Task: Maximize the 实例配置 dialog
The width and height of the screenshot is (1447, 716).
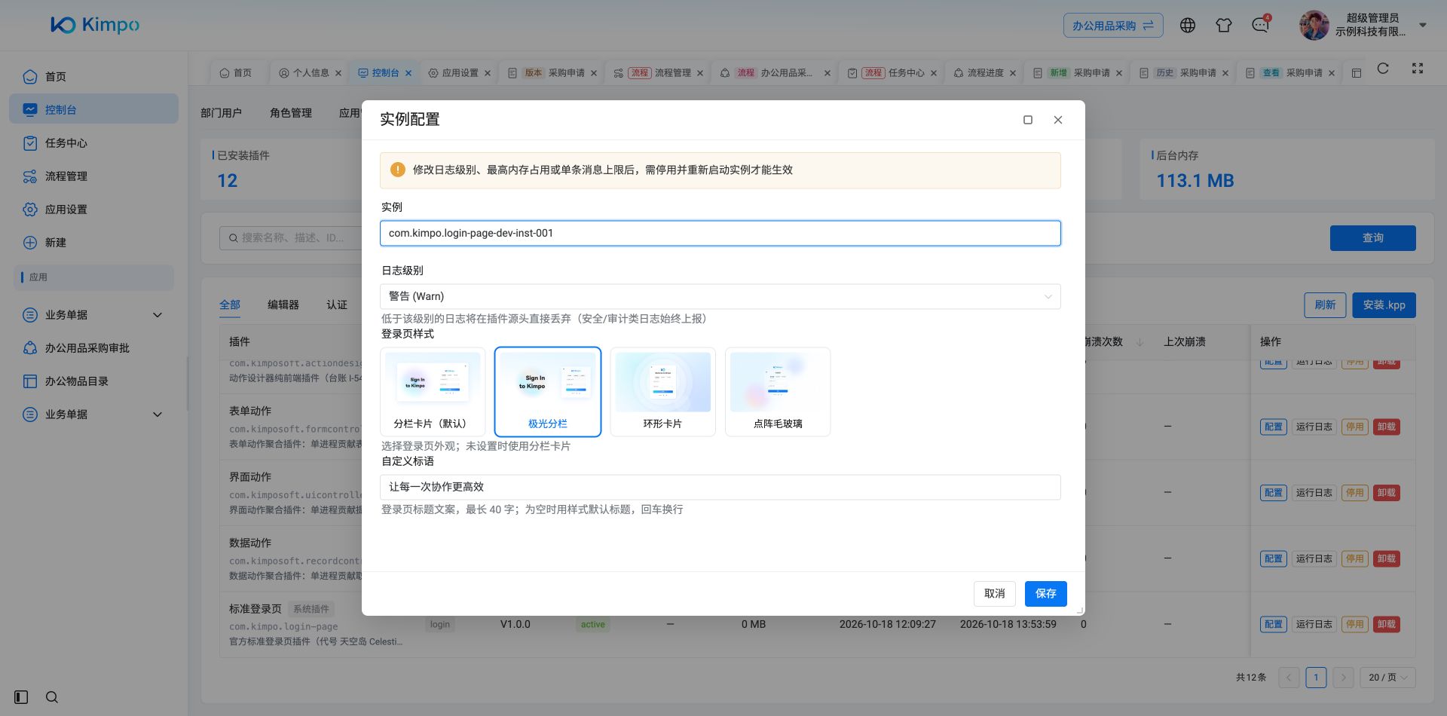Action: [1028, 120]
